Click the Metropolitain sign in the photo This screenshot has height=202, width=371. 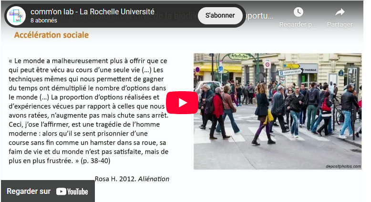[239, 57]
